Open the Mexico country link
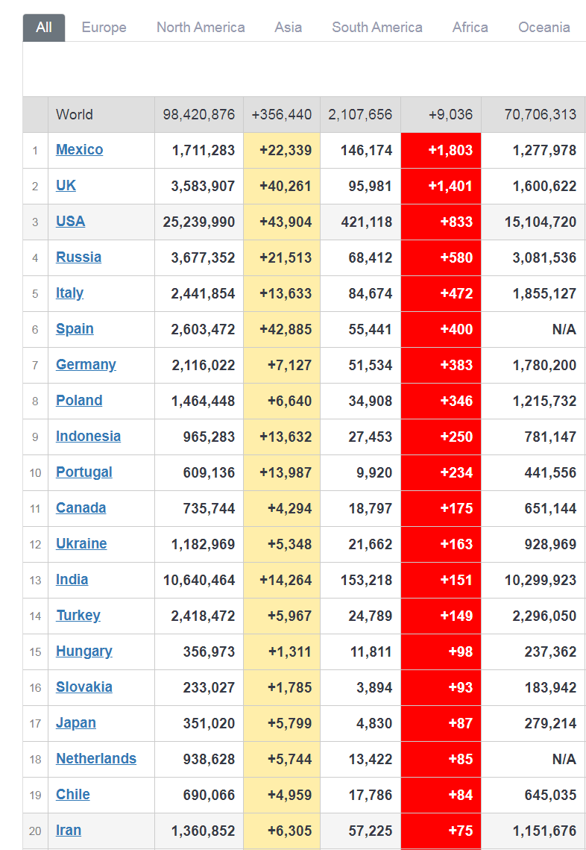The height and width of the screenshot is (850, 586). pyautogui.click(x=79, y=150)
